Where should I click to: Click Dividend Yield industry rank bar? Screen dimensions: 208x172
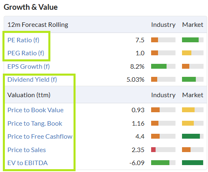tap(163, 79)
